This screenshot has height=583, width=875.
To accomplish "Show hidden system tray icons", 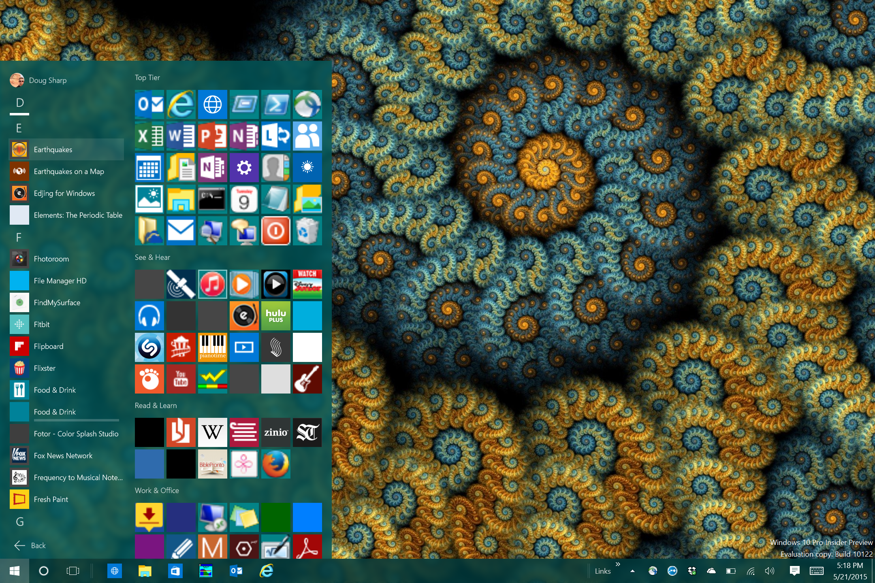I will pyautogui.click(x=633, y=571).
